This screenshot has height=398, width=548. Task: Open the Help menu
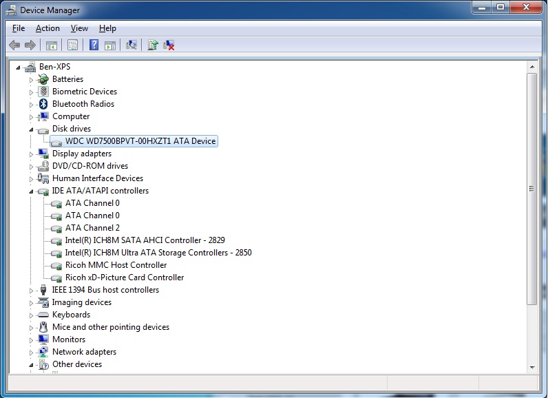(107, 28)
